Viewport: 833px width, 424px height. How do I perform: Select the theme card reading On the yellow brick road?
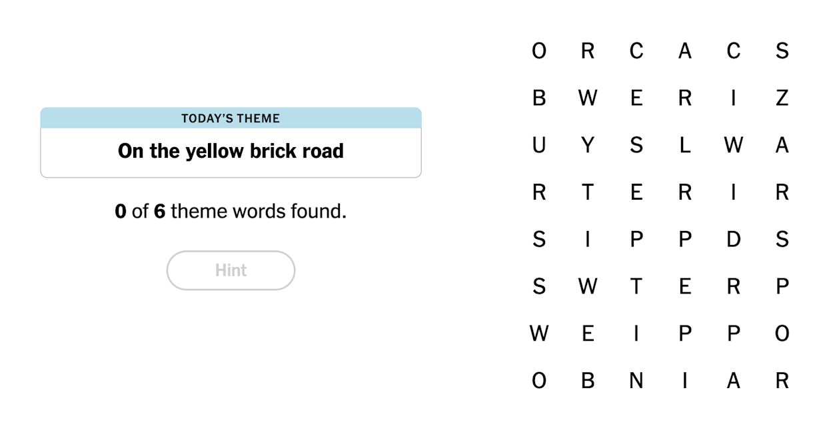(x=231, y=151)
